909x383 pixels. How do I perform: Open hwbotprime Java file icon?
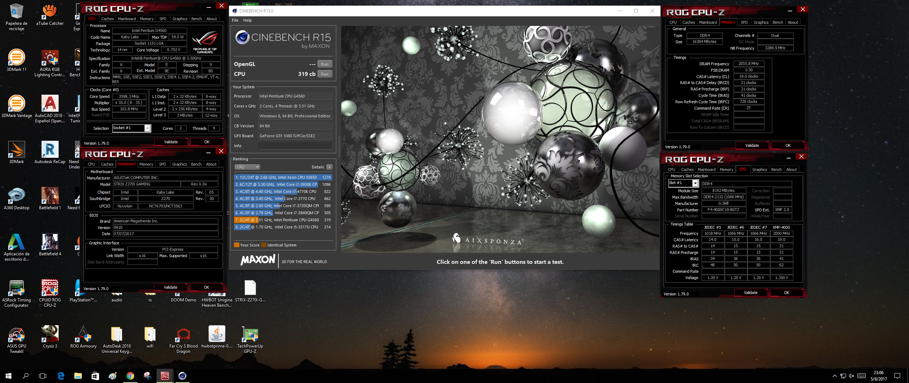click(217, 337)
